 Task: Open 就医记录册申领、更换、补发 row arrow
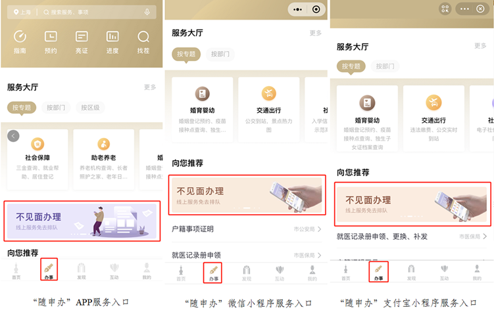(485, 236)
